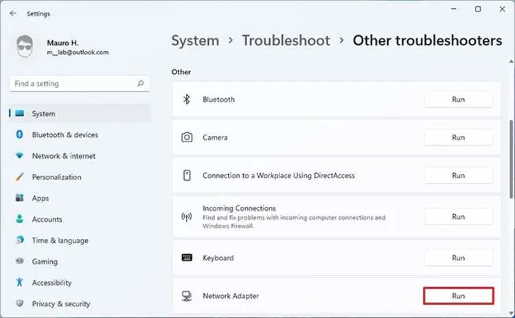The width and height of the screenshot is (515, 318).
Task: Click the Time & language globe icon
Action: pos(19,240)
